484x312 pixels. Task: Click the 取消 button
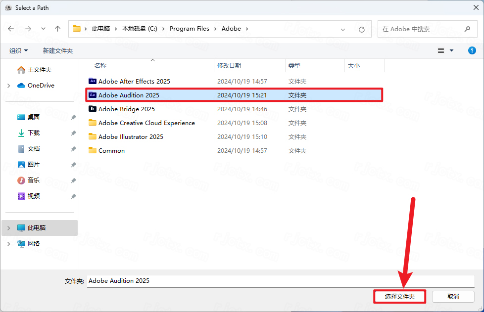point(453,297)
